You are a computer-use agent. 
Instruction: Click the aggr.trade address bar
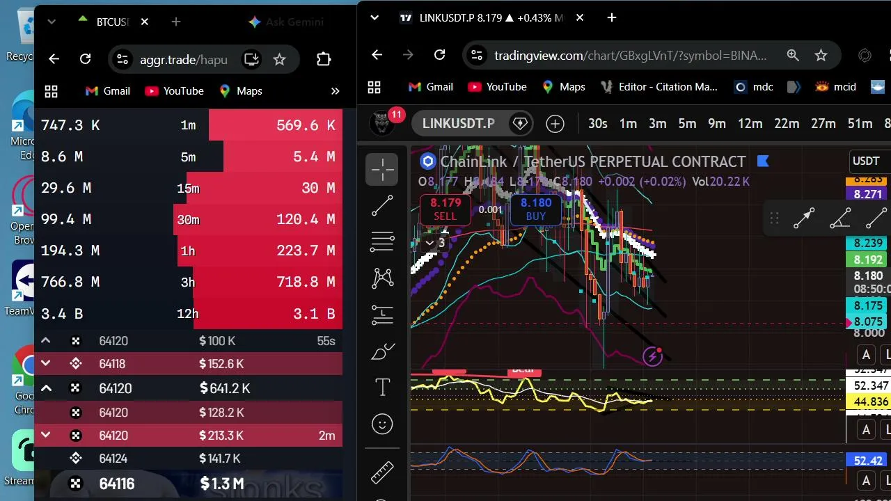click(184, 59)
